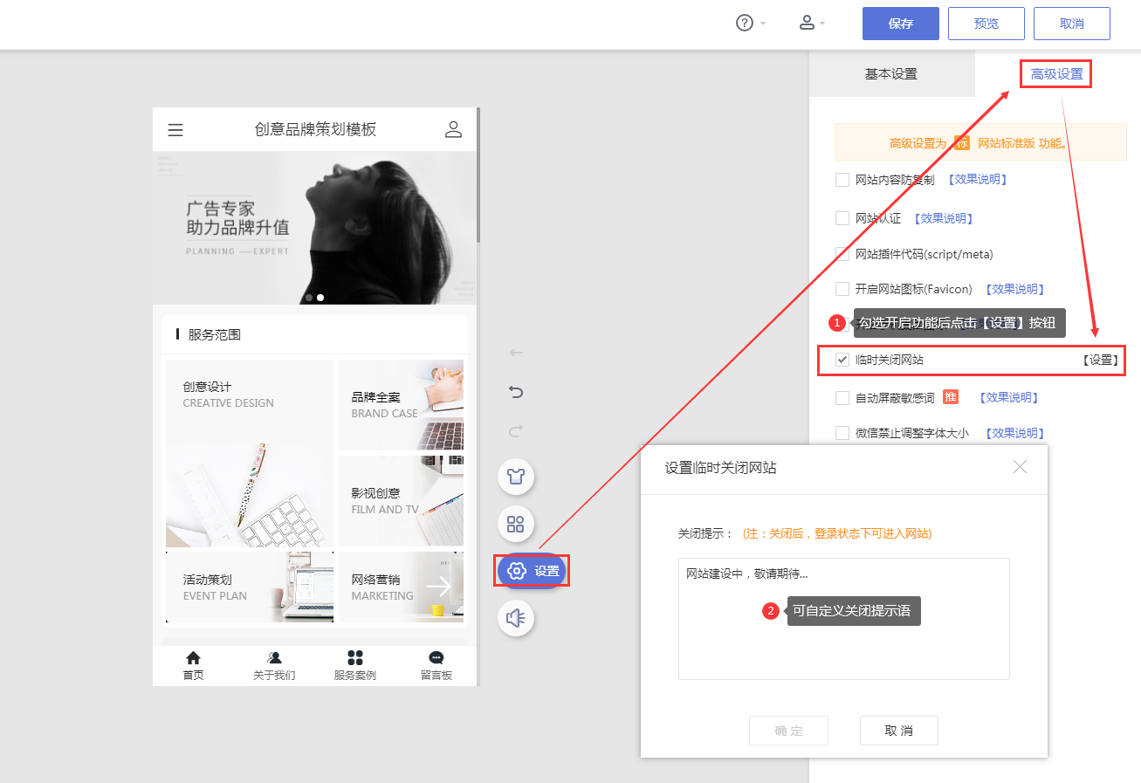Viewport: 1141px width, 783px height.
Task: Open the megaphone announcement icon button
Action: (516, 618)
